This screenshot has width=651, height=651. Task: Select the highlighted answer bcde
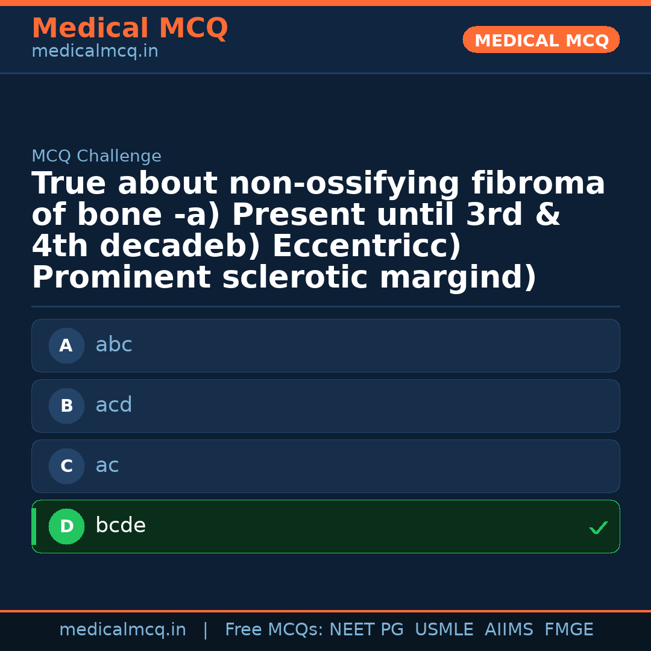pyautogui.click(x=325, y=526)
